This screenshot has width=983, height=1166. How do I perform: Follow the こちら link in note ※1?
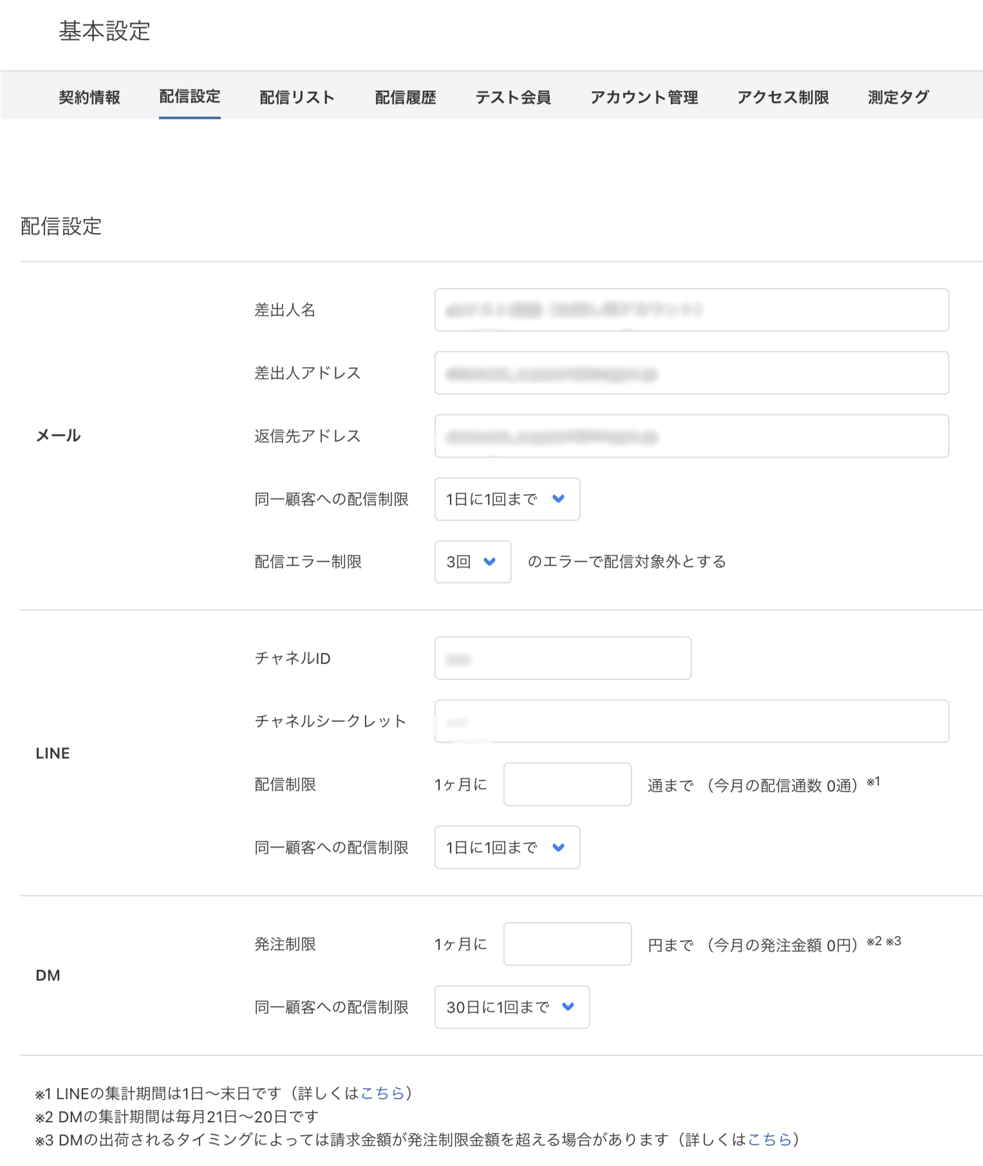point(382,1093)
